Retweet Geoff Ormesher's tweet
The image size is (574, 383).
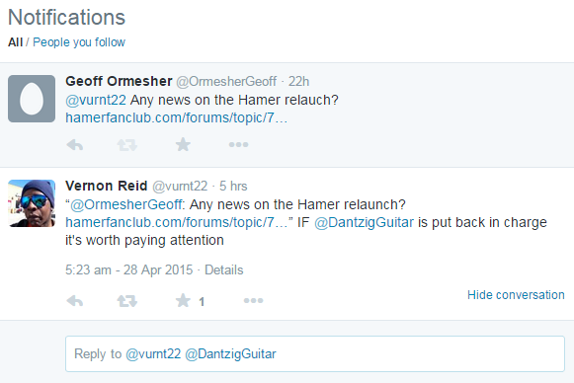127,145
